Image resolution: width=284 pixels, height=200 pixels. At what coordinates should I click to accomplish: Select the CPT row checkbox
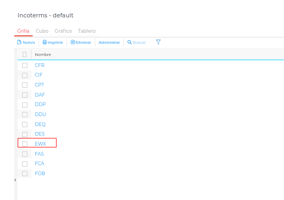point(25,85)
